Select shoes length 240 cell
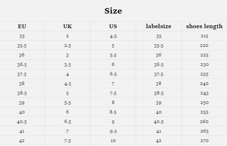 pyautogui.click(x=204, y=83)
